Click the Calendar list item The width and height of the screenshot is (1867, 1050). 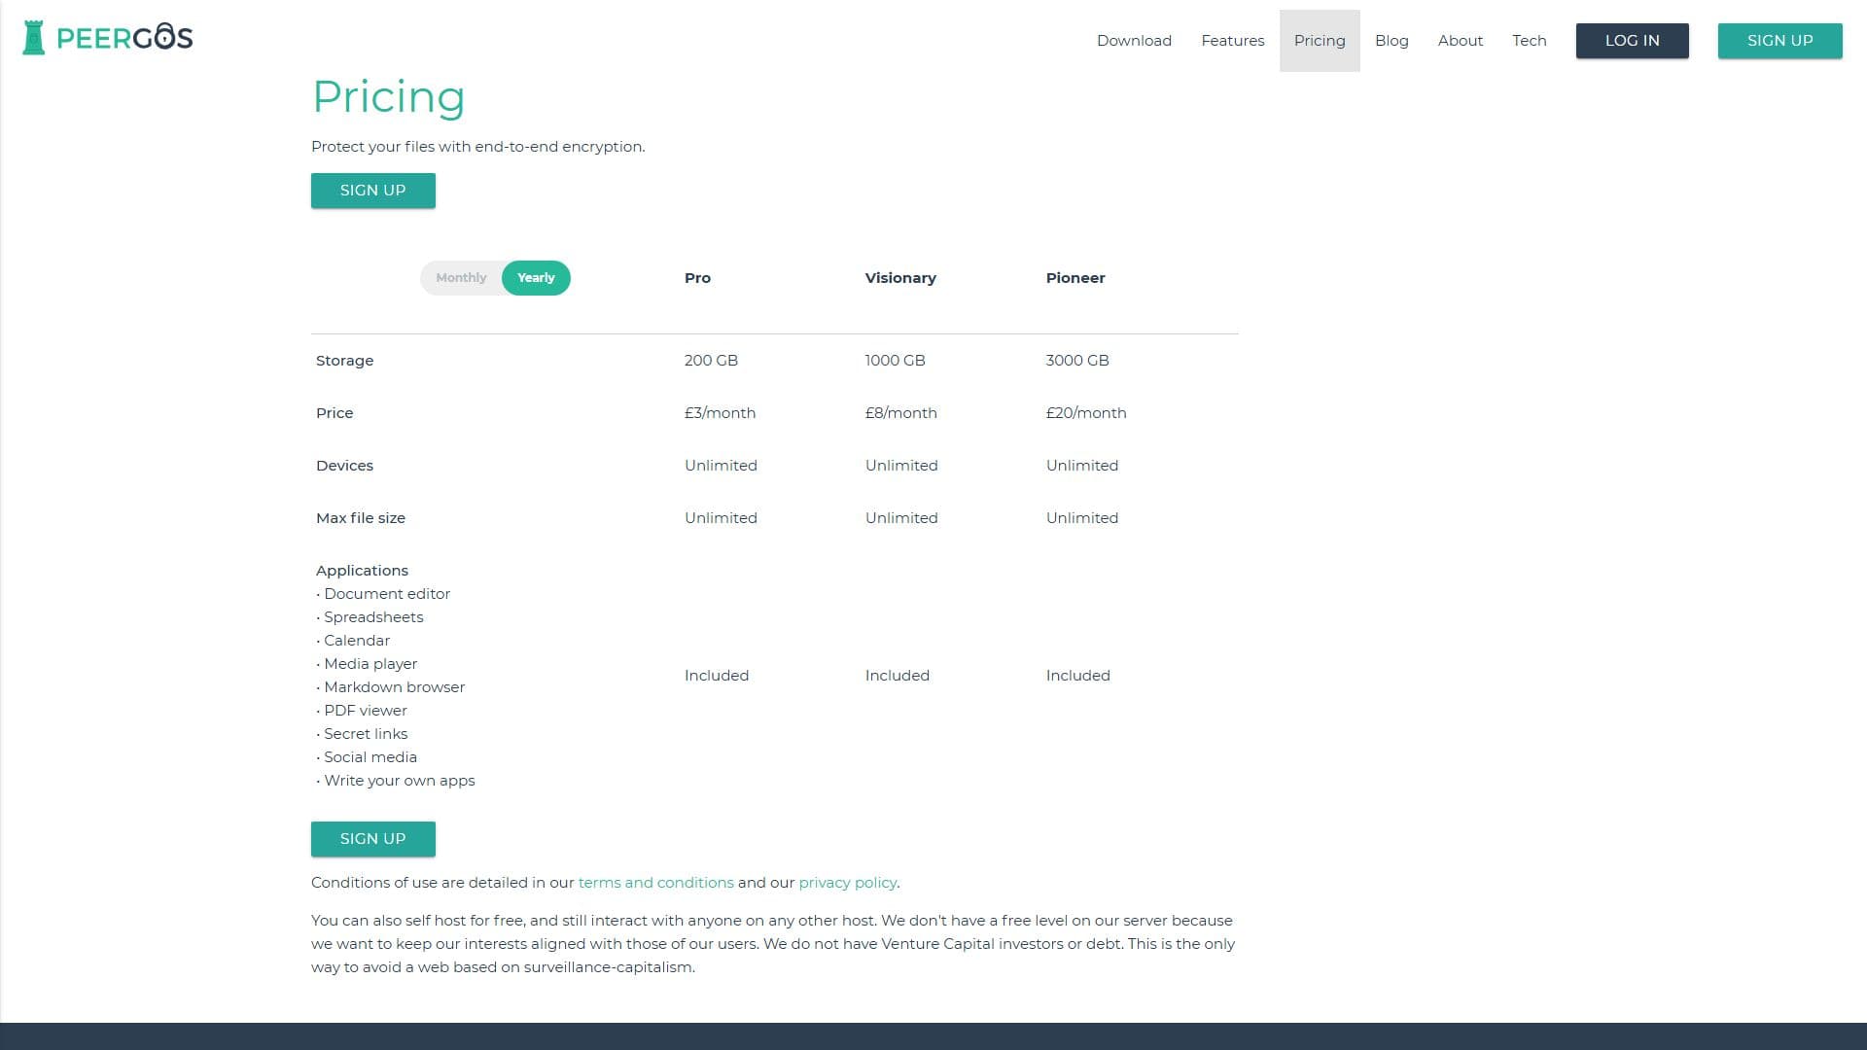point(353,641)
